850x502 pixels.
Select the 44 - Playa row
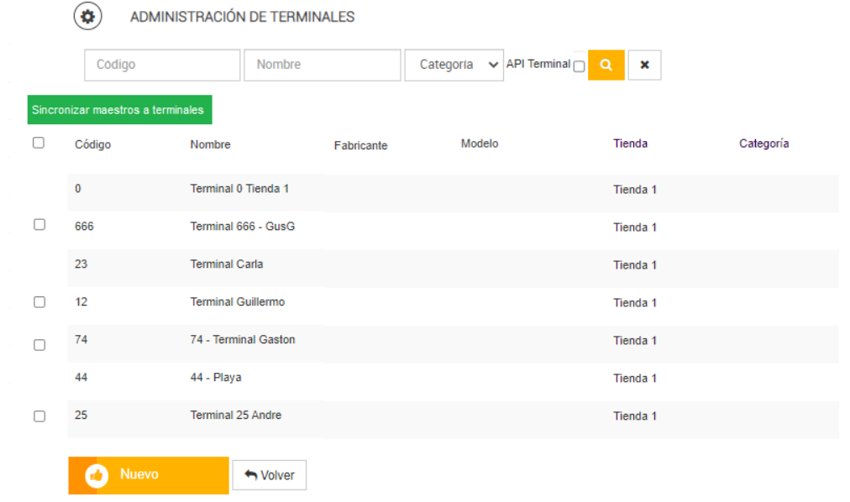click(x=216, y=378)
